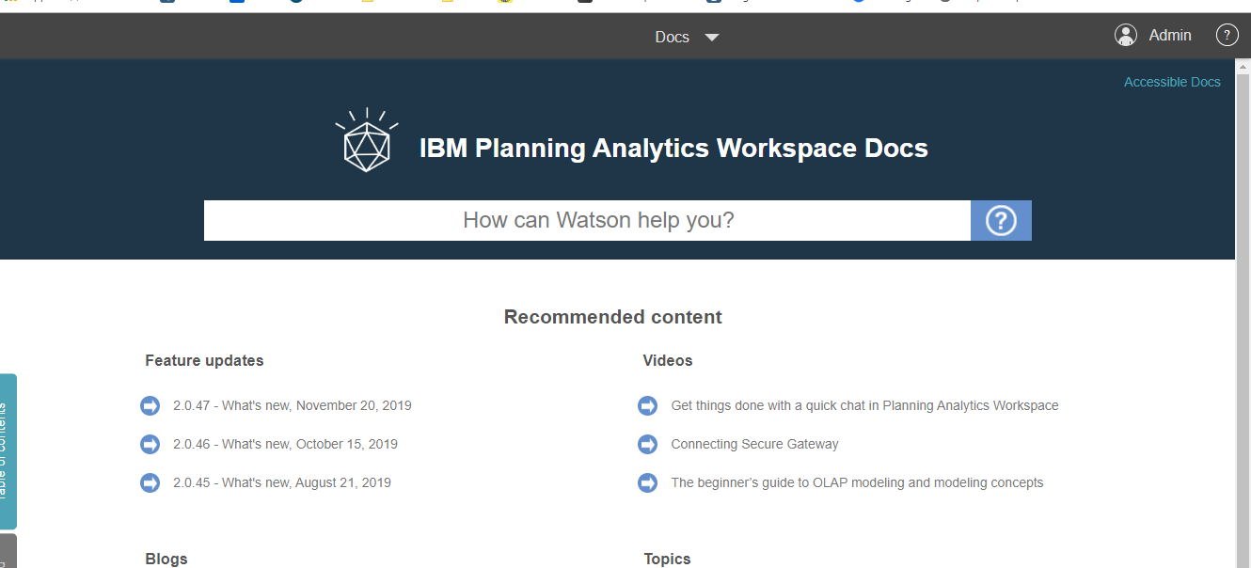1251x568 pixels.
Task: Click the 'Recommended content' heading
Action: point(613,317)
